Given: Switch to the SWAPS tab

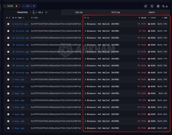Looking at the screenshot, I should tap(152, 12).
